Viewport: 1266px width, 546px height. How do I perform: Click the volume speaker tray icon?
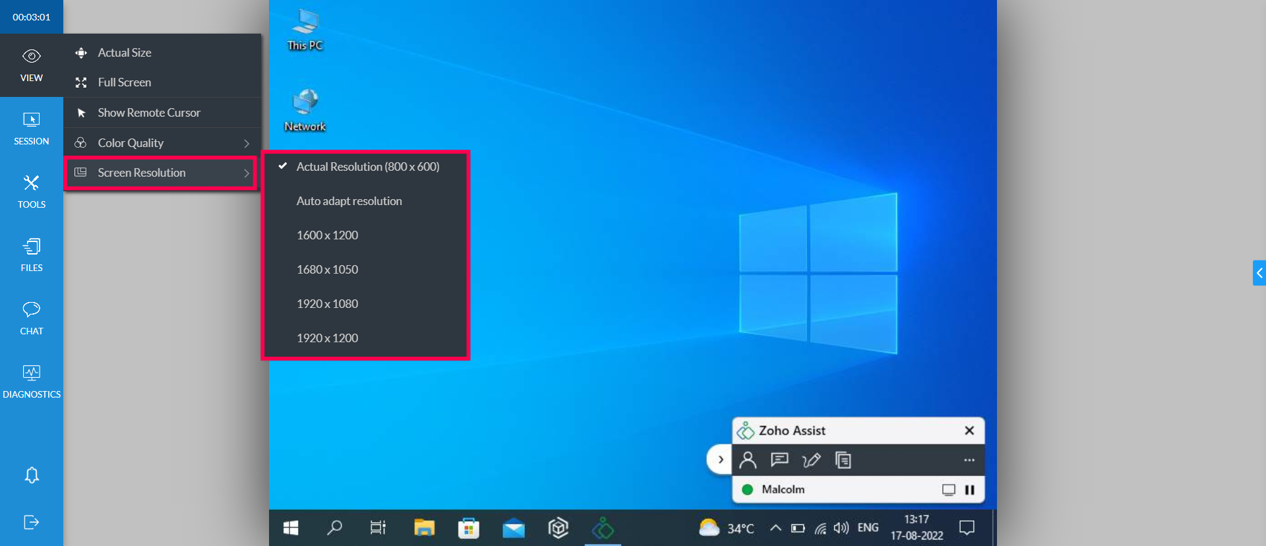point(841,528)
